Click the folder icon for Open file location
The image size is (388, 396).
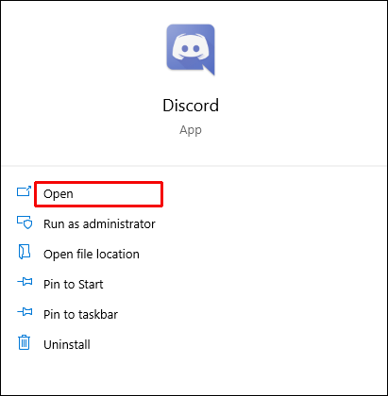click(25, 252)
